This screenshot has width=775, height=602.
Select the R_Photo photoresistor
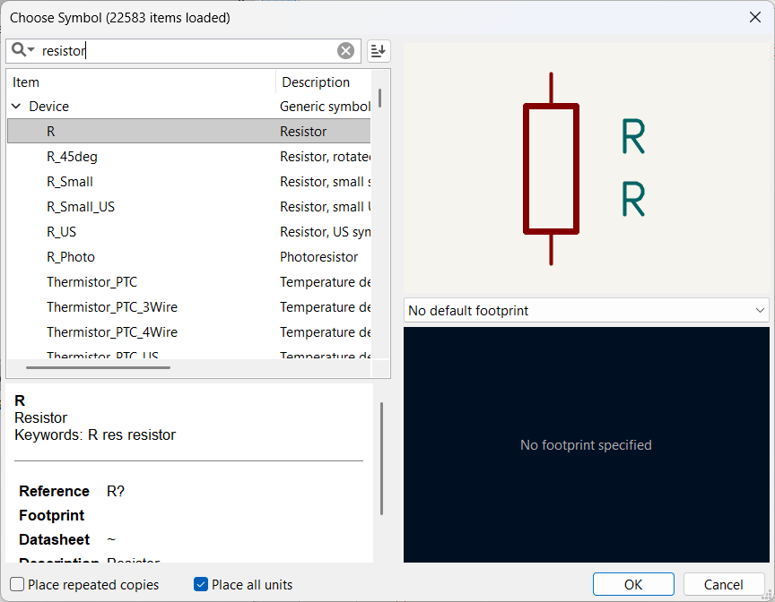[x=70, y=256]
